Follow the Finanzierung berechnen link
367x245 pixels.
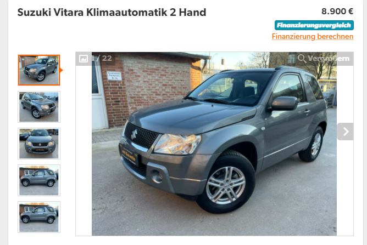[x=313, y=36]
